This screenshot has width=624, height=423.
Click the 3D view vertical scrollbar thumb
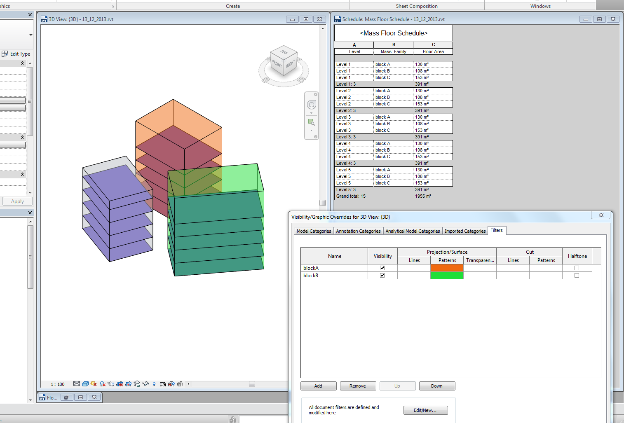(x=323, y=203)
